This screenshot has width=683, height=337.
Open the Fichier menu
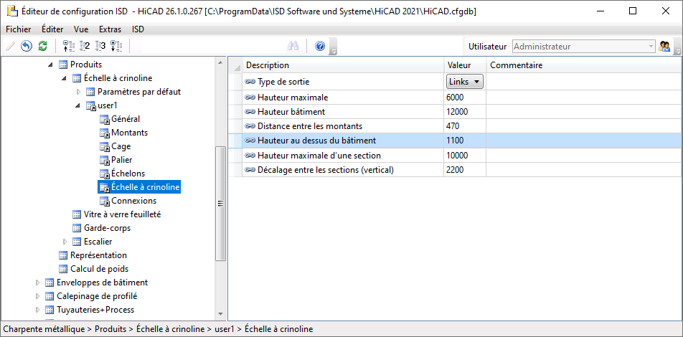(19, 29)
